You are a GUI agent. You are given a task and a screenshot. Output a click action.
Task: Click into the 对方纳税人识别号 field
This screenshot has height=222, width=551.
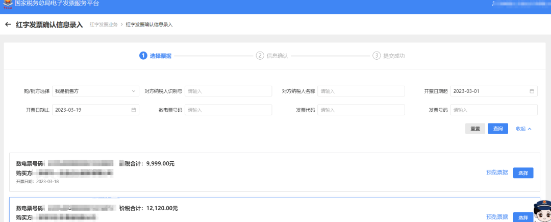pyautogui.click(x=229, y=91)
